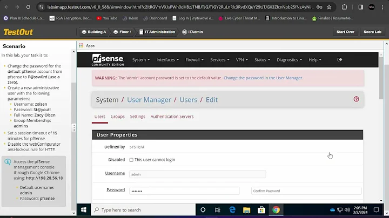This screenshot has height=218, width=389.
Task: Click the browser back arrow
Action: coord(6,7)
